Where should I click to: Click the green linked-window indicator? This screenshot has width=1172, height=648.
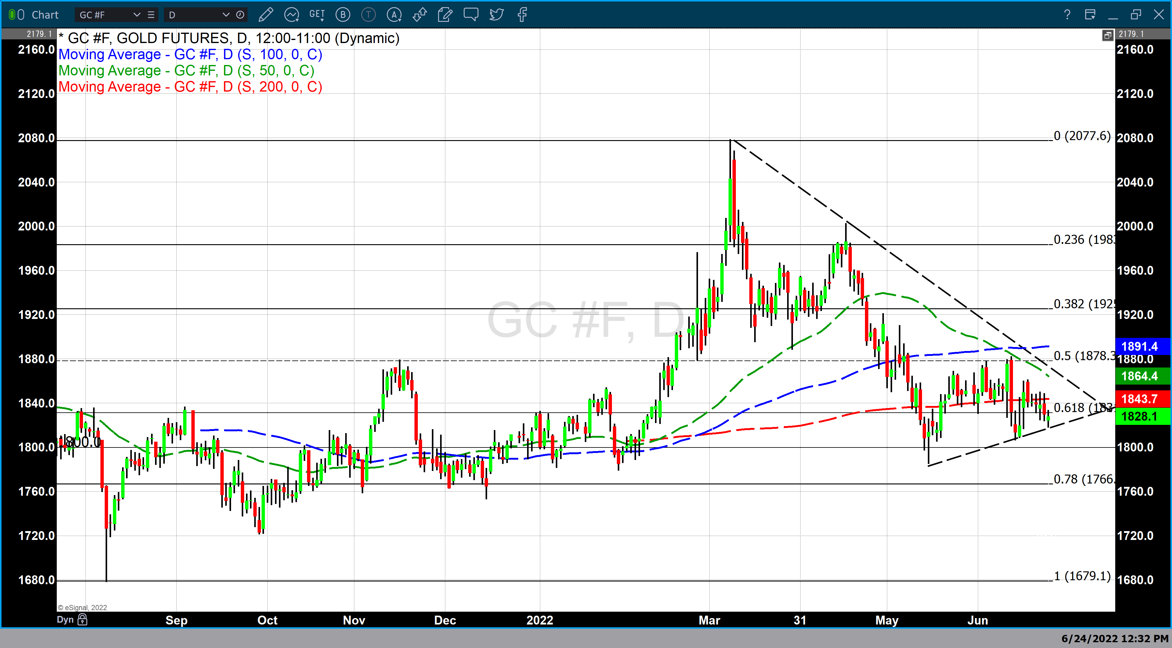coord(12,15)
